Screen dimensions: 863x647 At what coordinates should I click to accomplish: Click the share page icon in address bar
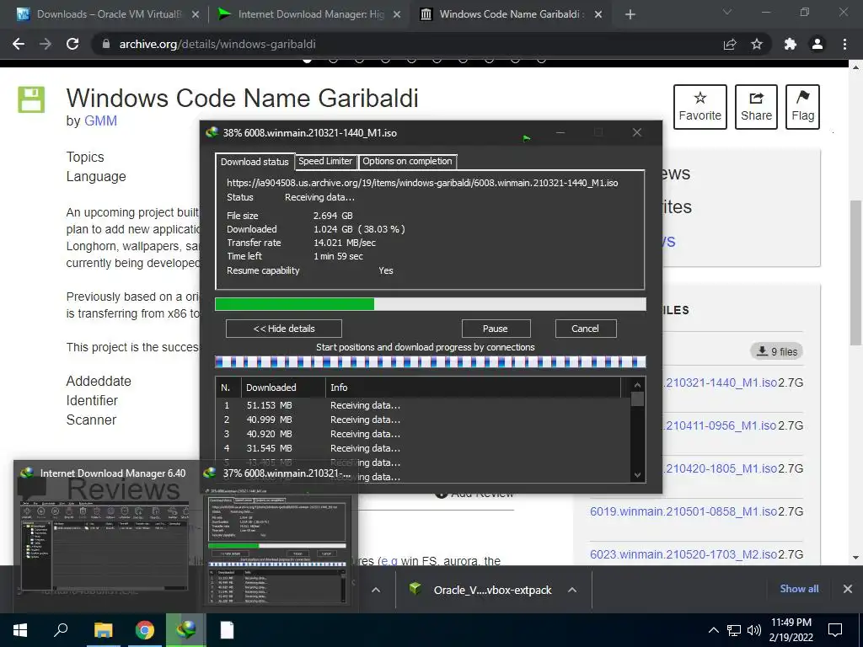click(x=730, y=44)
